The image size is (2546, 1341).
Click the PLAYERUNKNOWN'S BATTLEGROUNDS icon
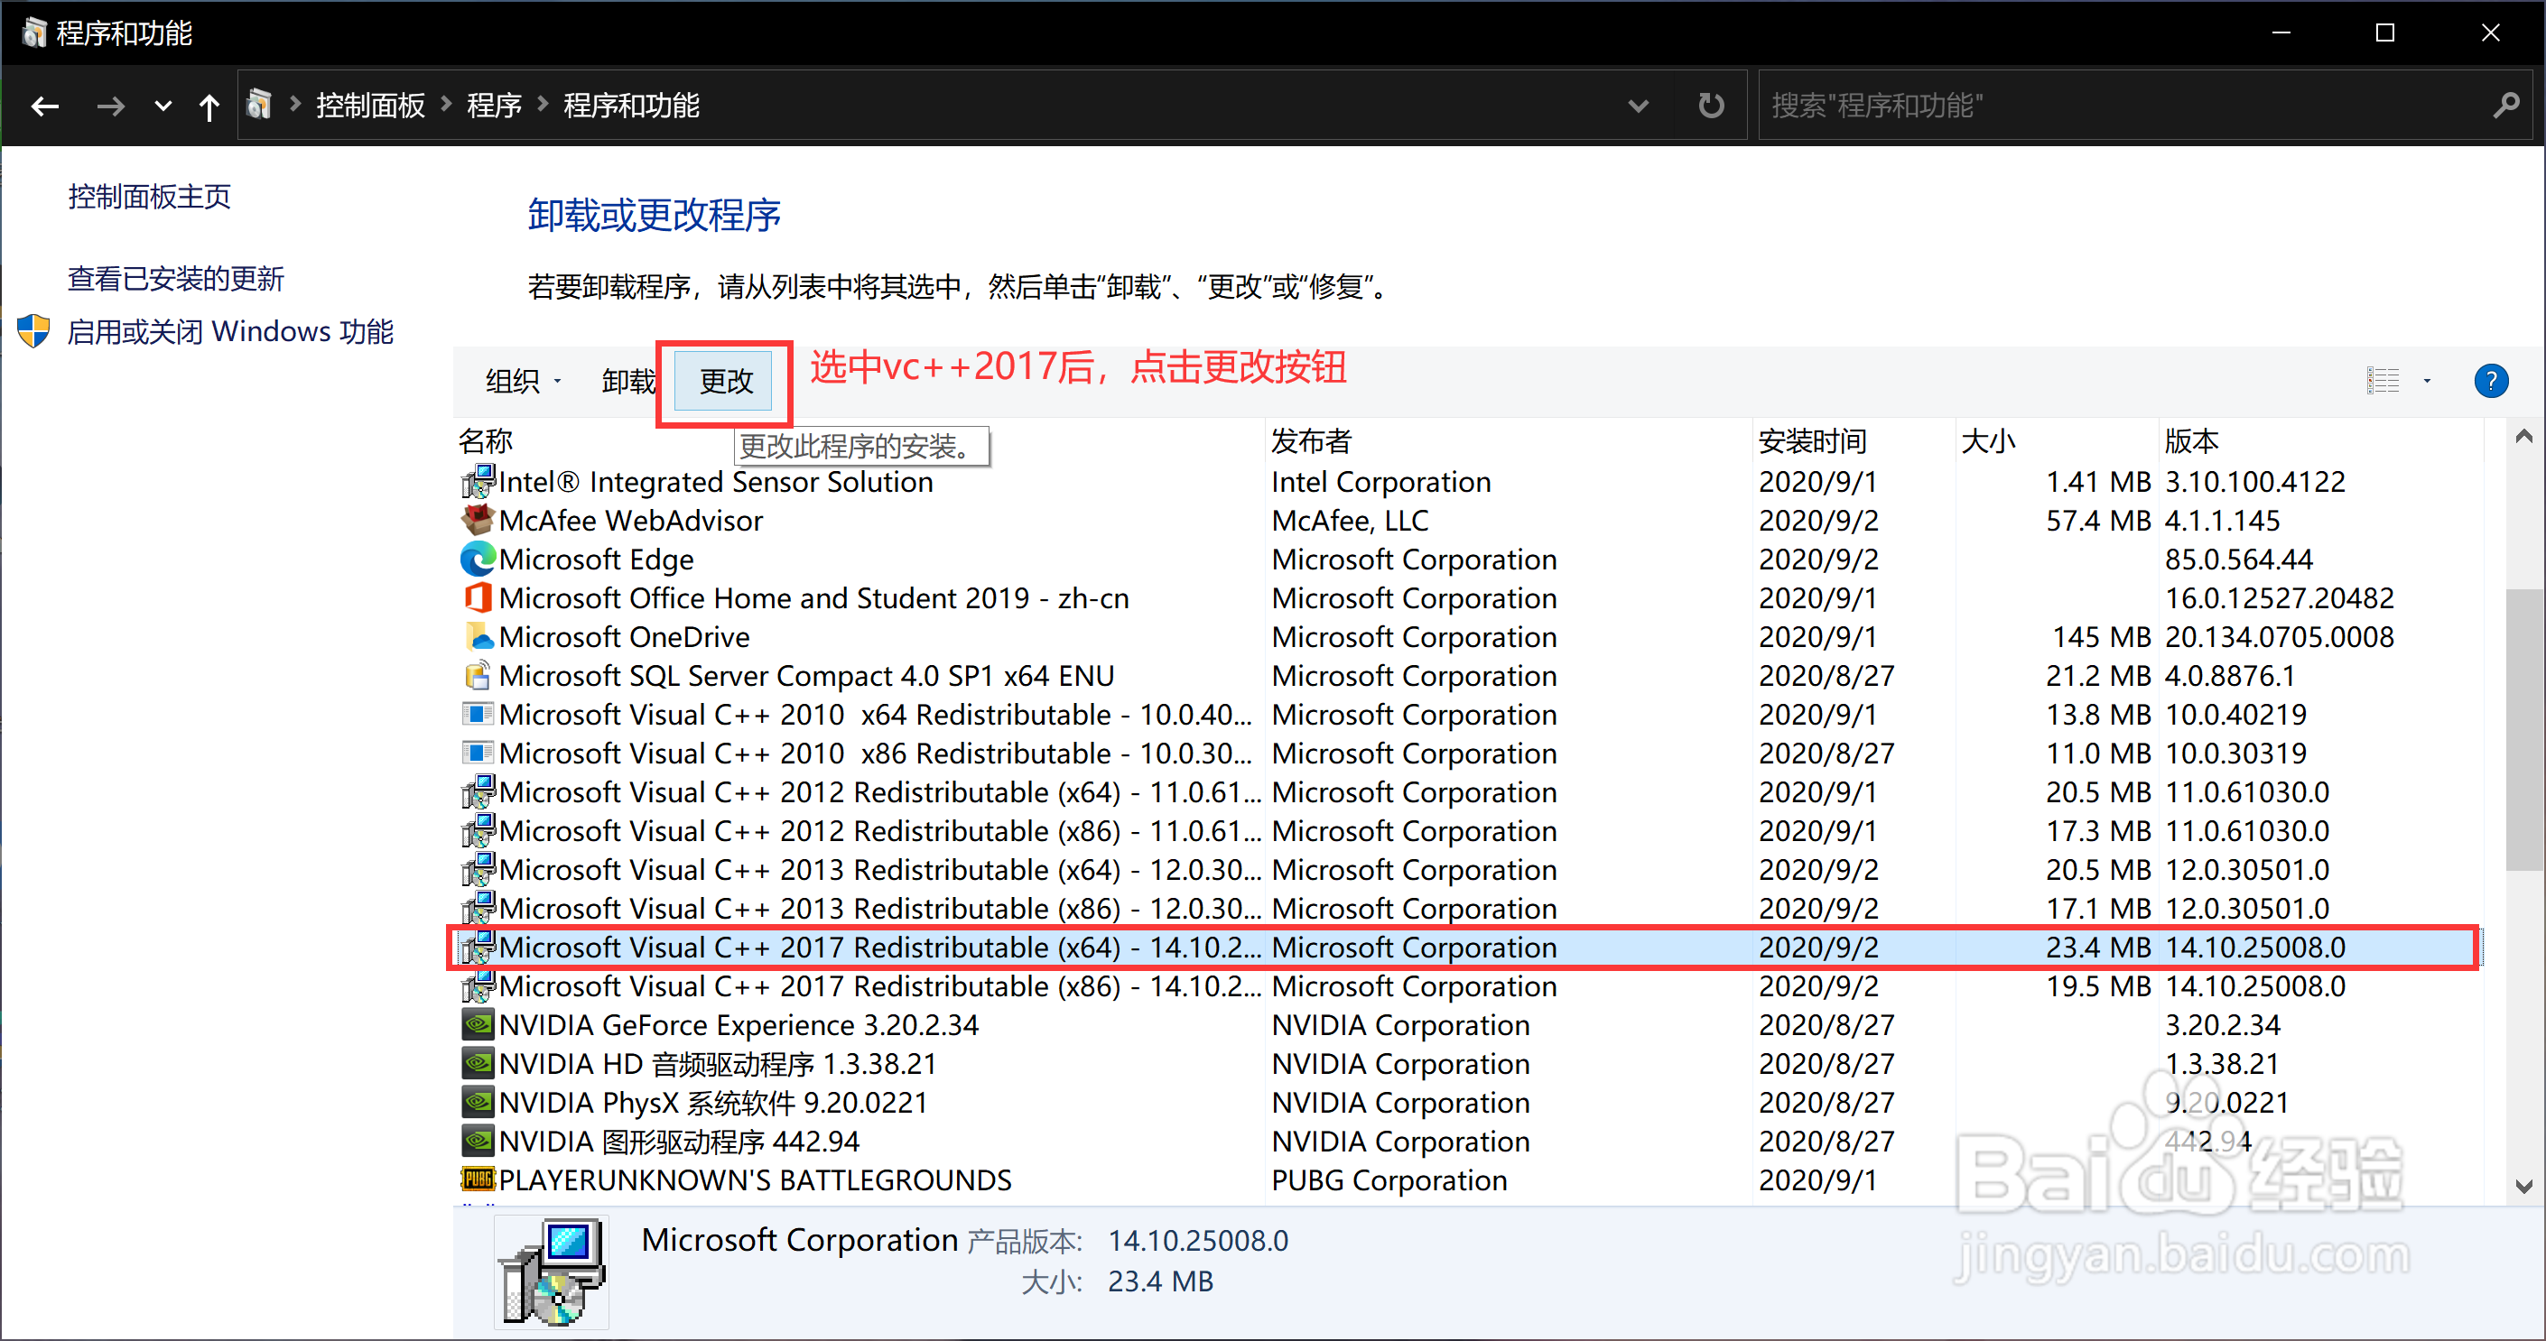478,1180
